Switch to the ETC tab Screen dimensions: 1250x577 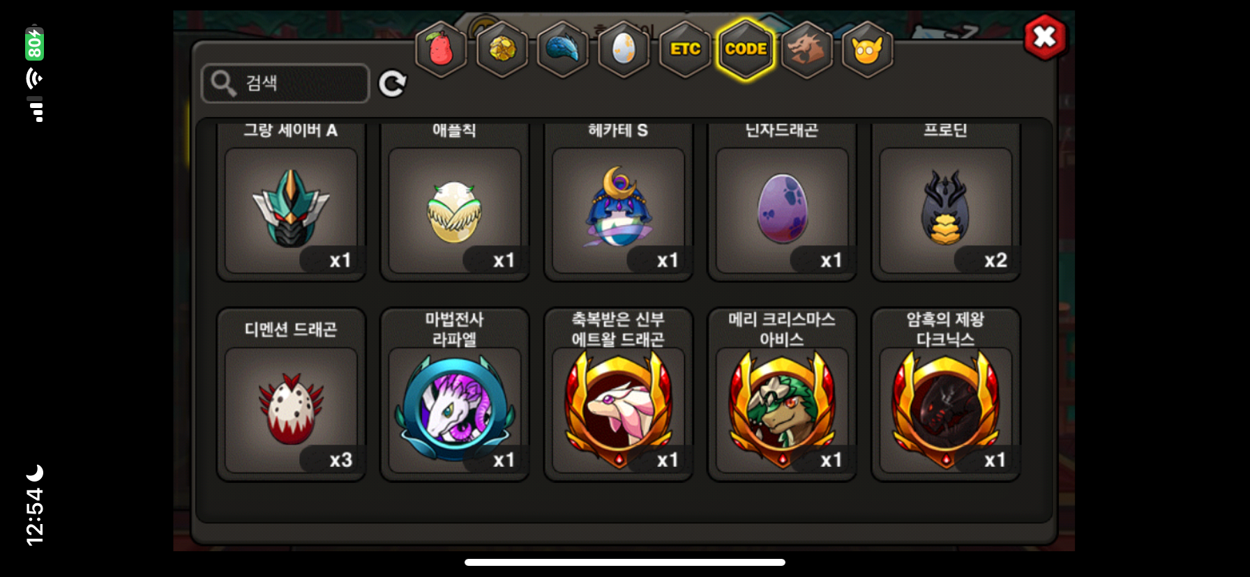click(685, 49)
